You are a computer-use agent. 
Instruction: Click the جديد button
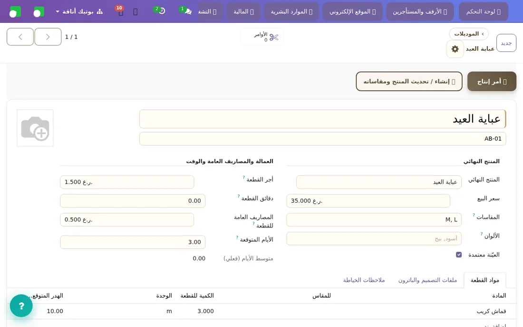click(506, 43)
